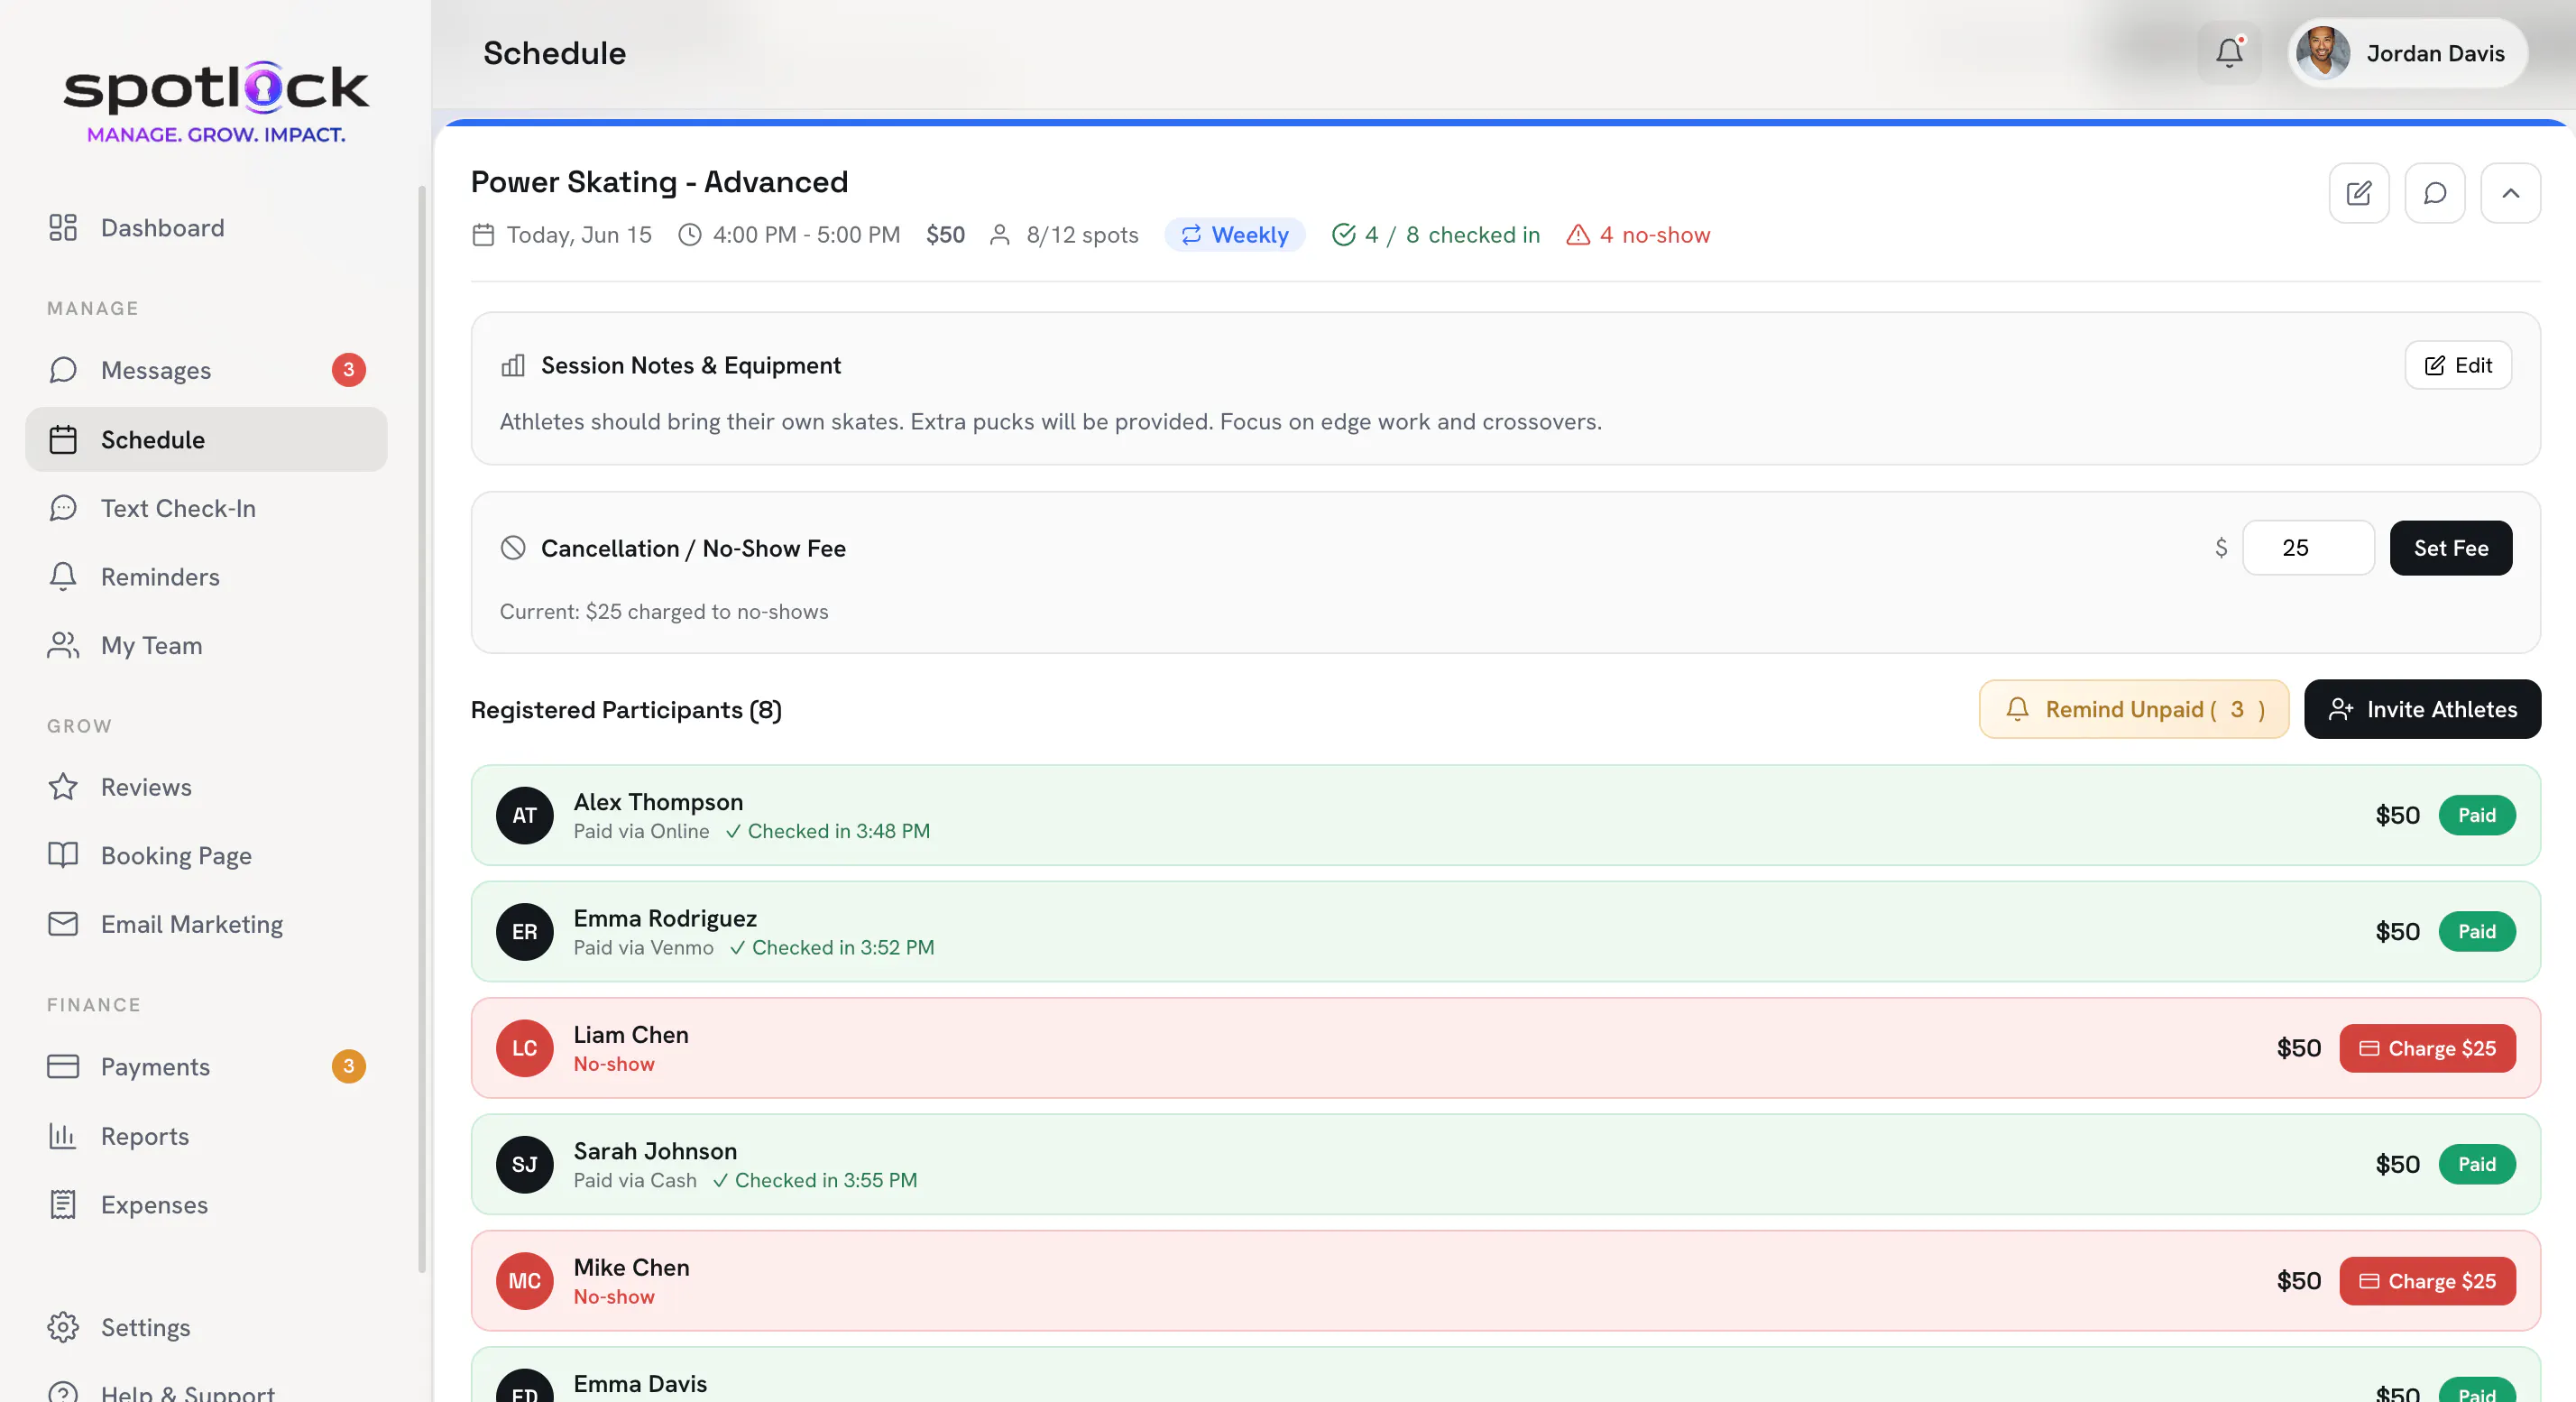This screenshot has width=2576, height=1402.
Task: Go to Dashboard
Action: pos(206,228)
